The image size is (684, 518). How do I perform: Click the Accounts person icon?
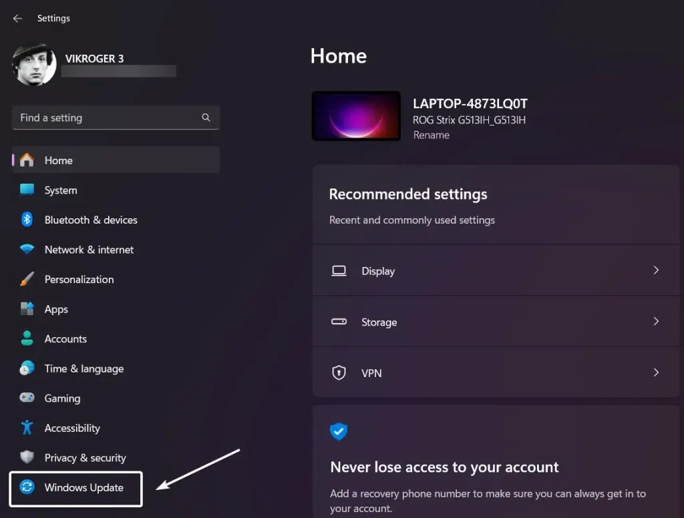coord(27,338)
